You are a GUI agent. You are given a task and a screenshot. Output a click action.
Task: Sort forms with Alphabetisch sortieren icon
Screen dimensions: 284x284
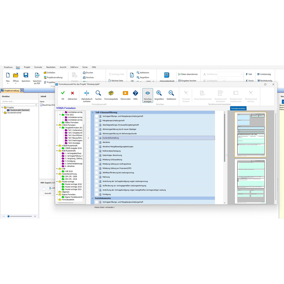[x=87, y=93]
